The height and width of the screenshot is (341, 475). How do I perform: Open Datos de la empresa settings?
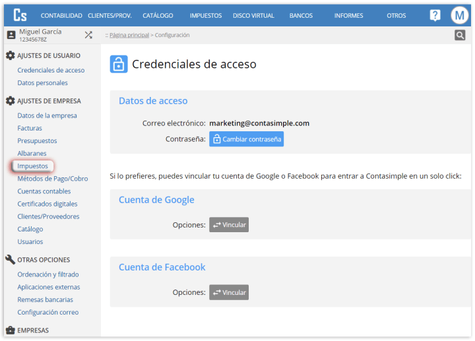tap(47, 115)
